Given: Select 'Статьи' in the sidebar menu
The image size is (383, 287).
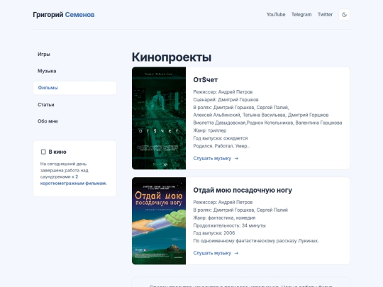Looking at the screenshot, I should [x=74, y=104].
